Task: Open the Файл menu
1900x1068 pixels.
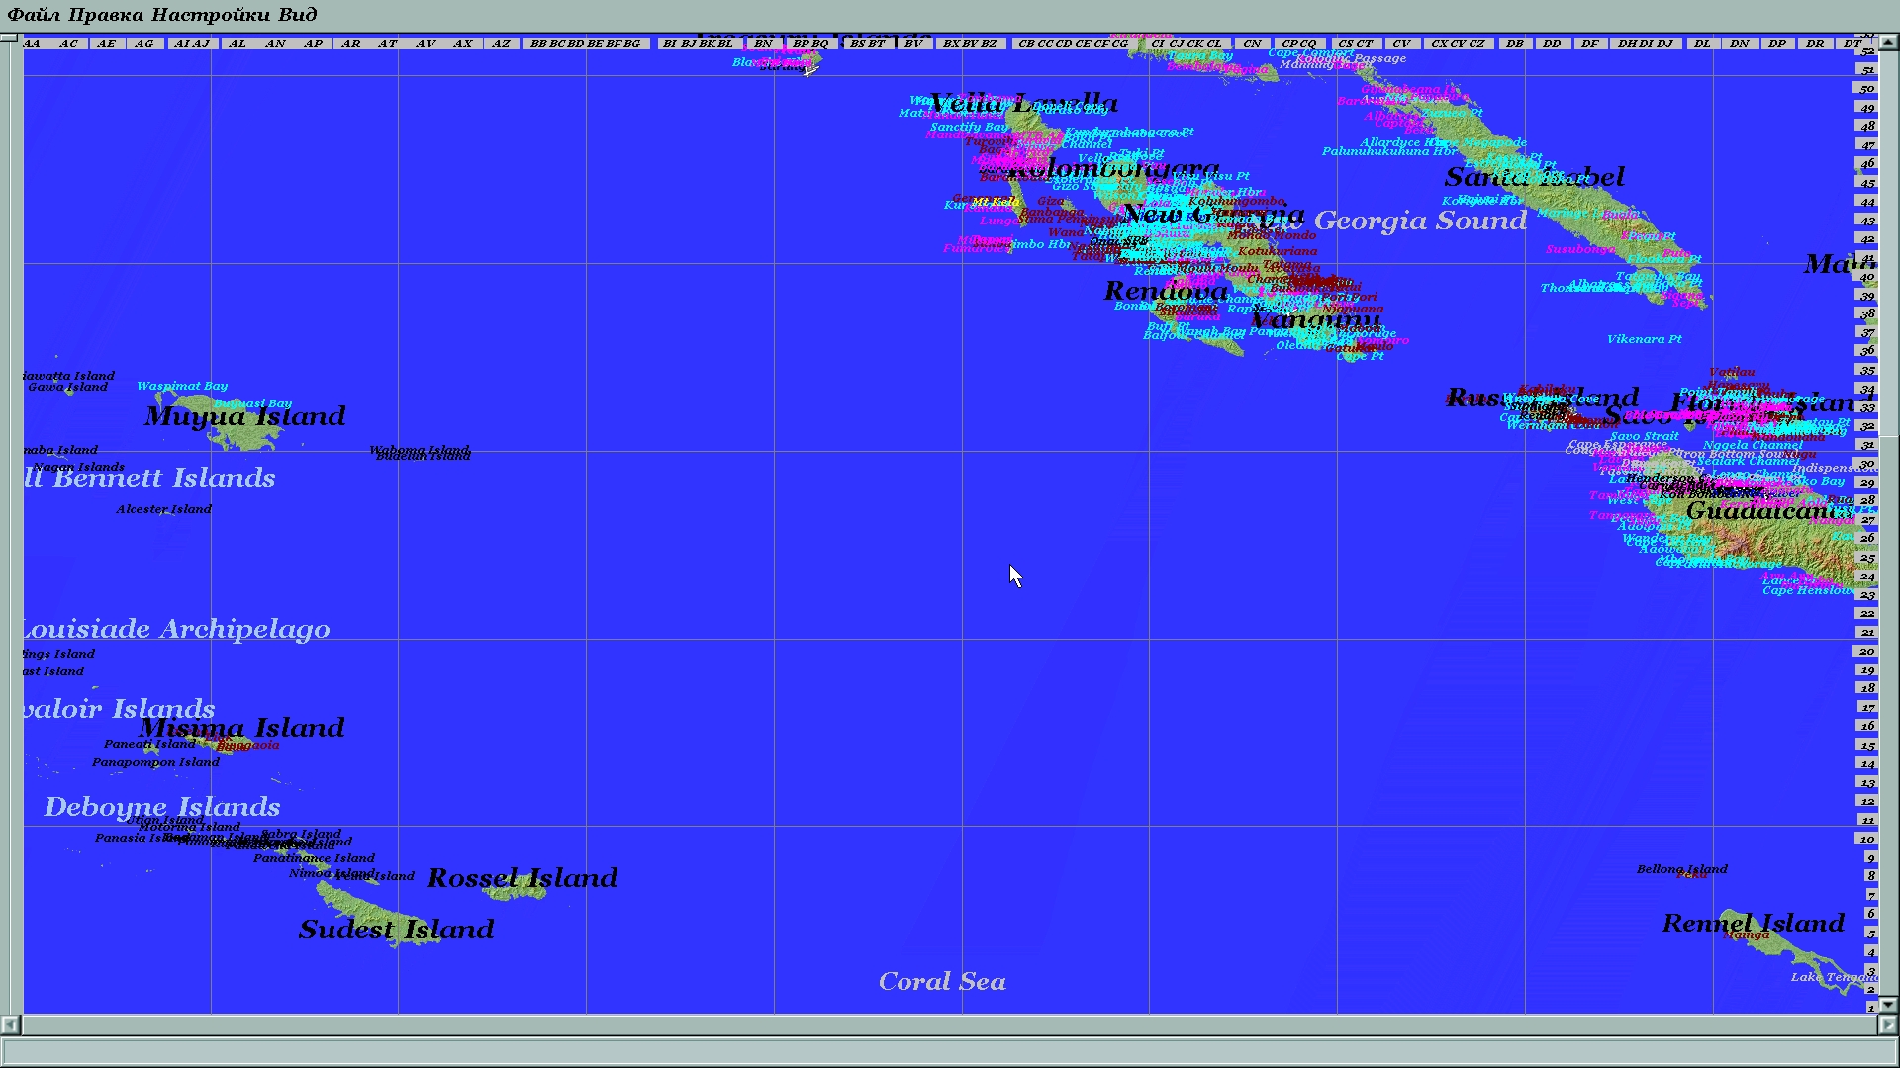Action: click(x=34, y=14)
